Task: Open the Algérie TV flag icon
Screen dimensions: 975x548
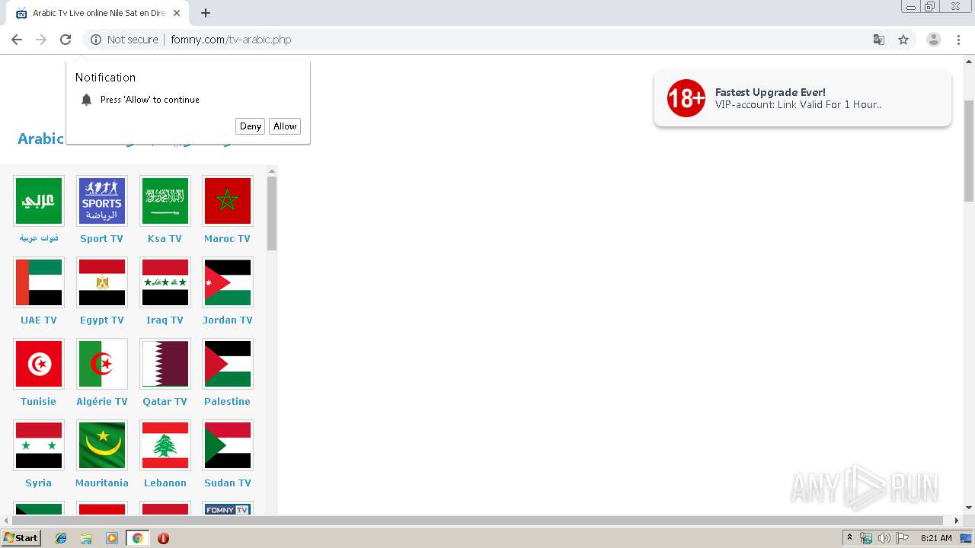Action: [101, 364]
